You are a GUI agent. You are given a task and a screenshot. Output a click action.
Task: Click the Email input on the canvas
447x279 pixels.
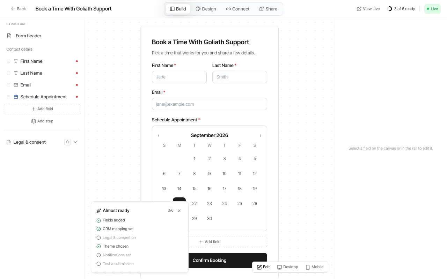(210, 104)
